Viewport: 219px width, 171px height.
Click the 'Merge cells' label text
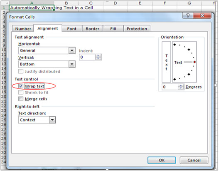[36, 99]
